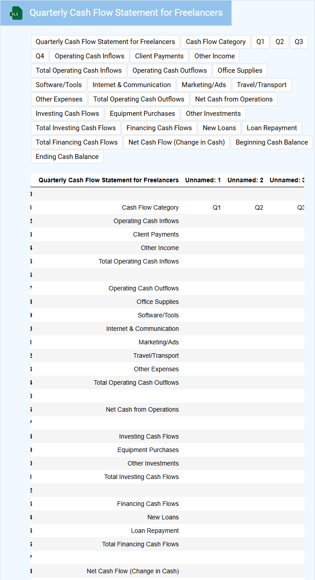The image size is (315, 580).
Task: Choose the Office Supplies tag
Action: pyautogui.click(x=240, y=70)
